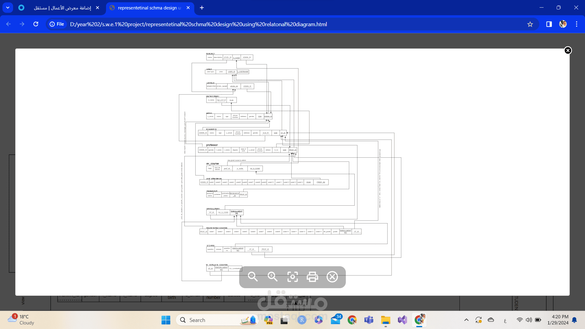The image size is (585, 329).
Task: Open the clock and calendar flyout
Action: click(x=558, y=320)
